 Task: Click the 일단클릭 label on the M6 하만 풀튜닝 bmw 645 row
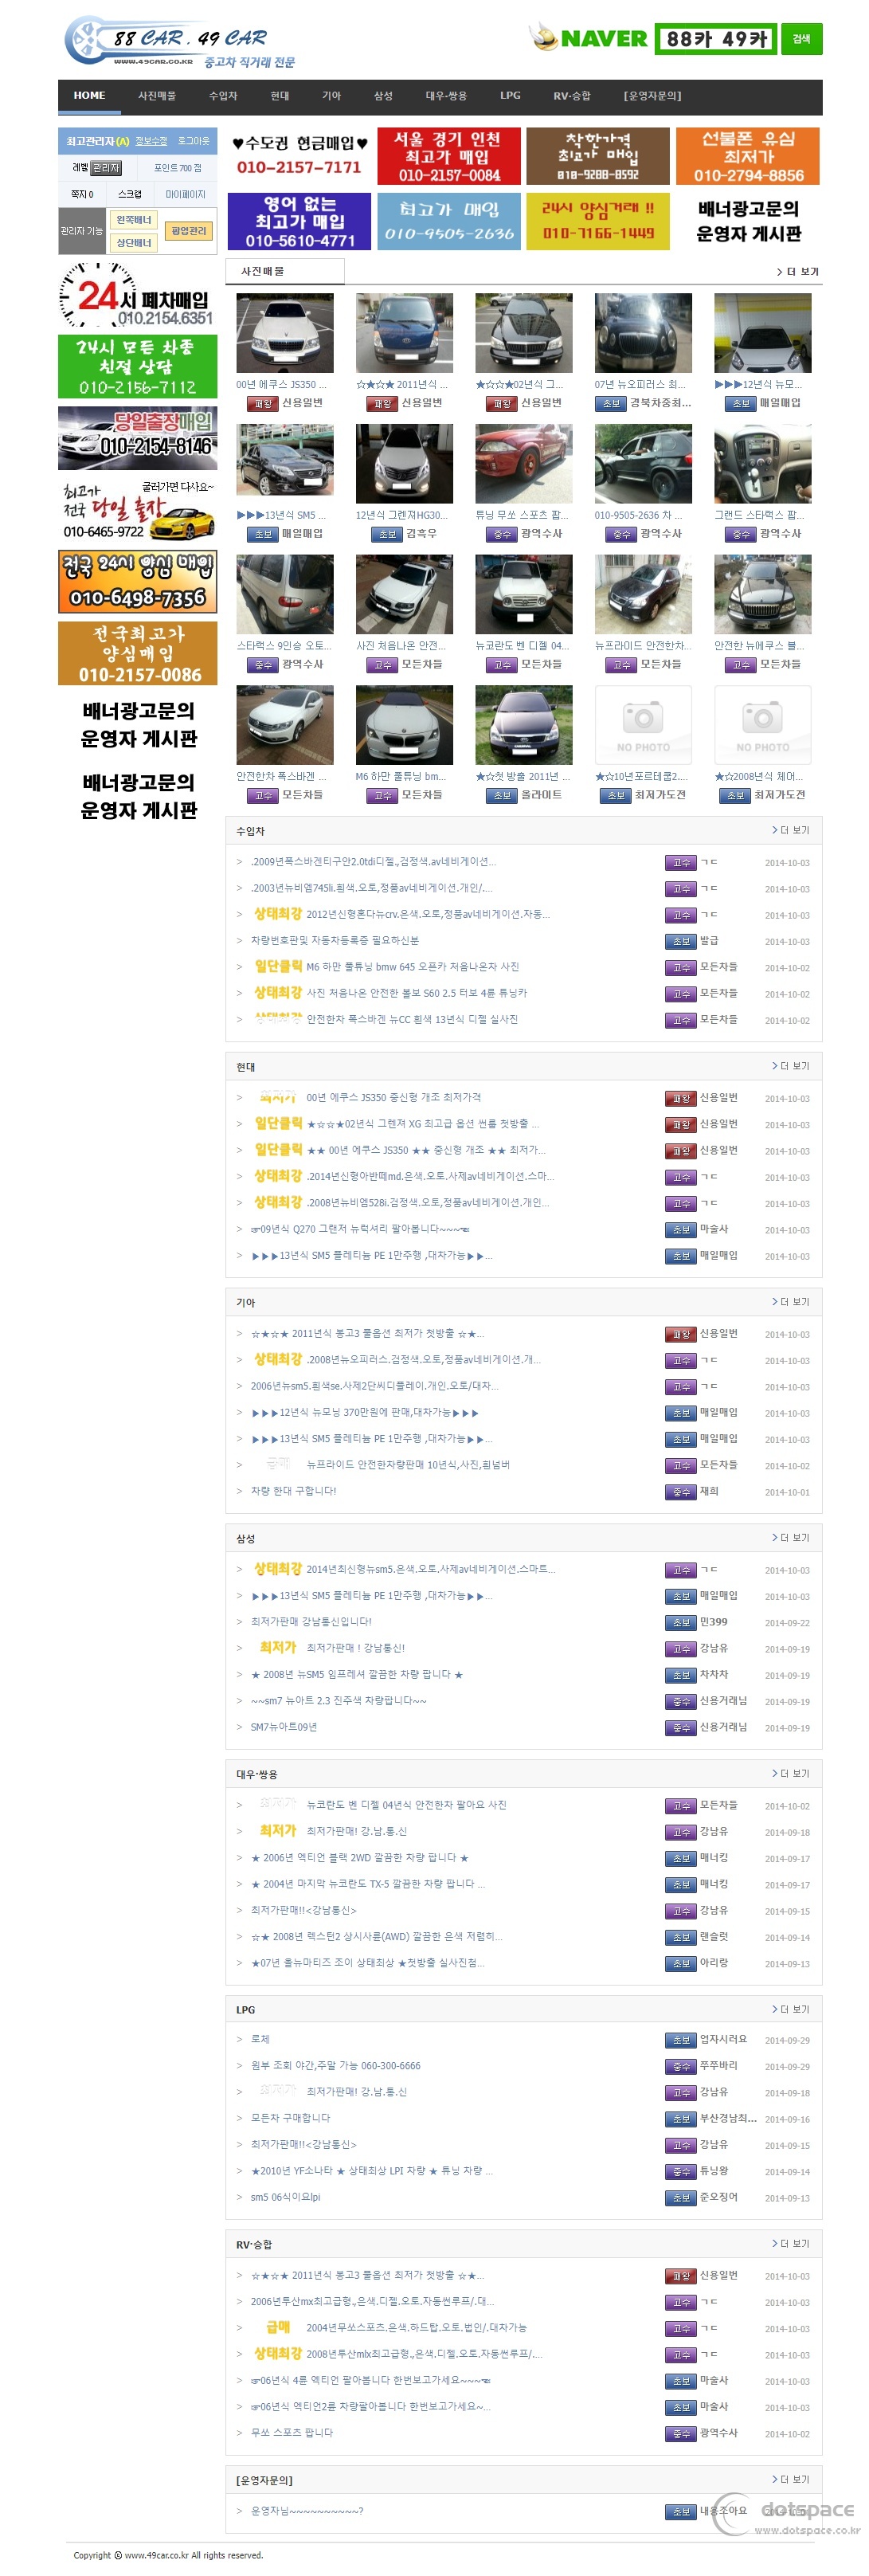277,966
